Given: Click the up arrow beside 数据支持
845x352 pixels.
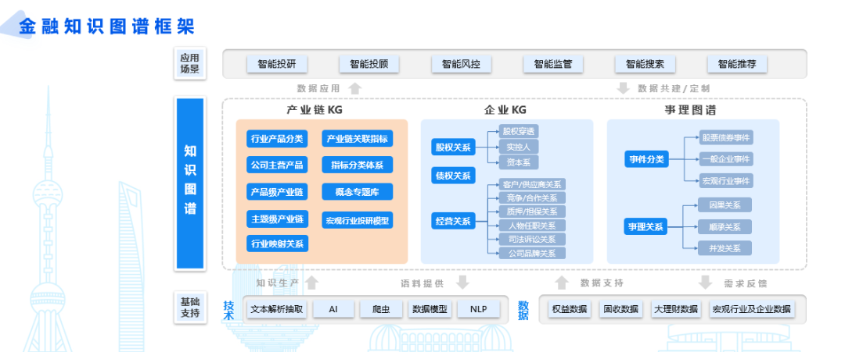Looking at the screenshot, I should click(562, 283).
